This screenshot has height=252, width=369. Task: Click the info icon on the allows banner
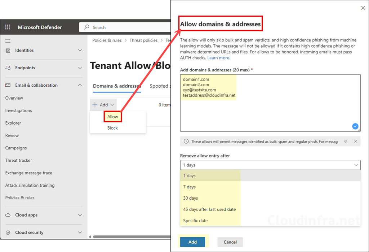point(186,141)
